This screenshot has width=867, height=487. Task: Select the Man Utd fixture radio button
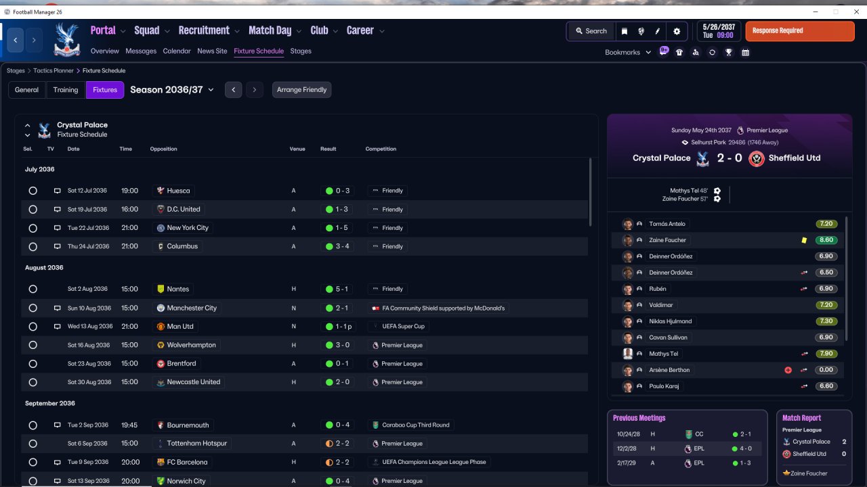[33, 327]
